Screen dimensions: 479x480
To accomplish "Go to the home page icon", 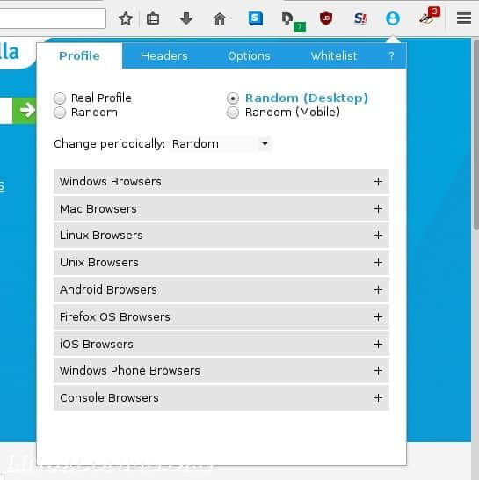I will coord(220,18).
